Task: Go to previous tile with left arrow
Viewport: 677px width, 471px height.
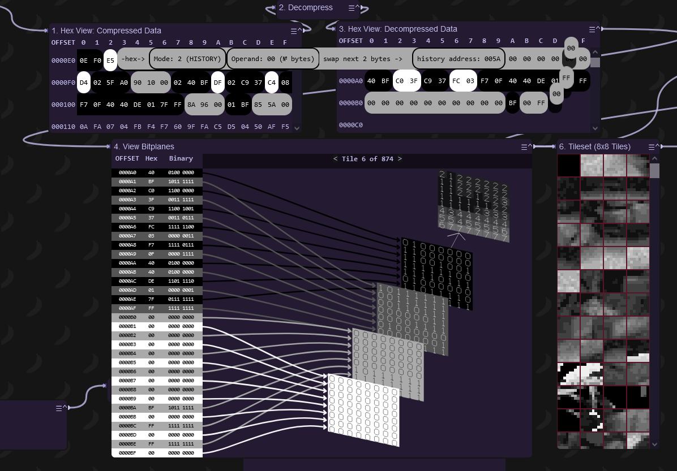Action: [x=335, y=159]
